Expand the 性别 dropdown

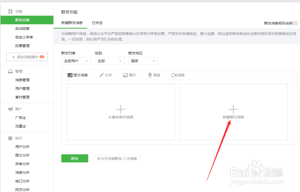tap(109, 61)
